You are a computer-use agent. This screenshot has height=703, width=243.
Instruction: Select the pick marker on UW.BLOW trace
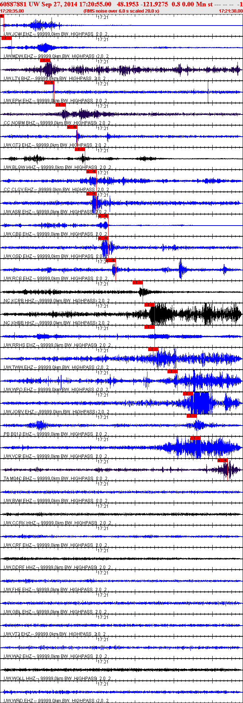80,149
